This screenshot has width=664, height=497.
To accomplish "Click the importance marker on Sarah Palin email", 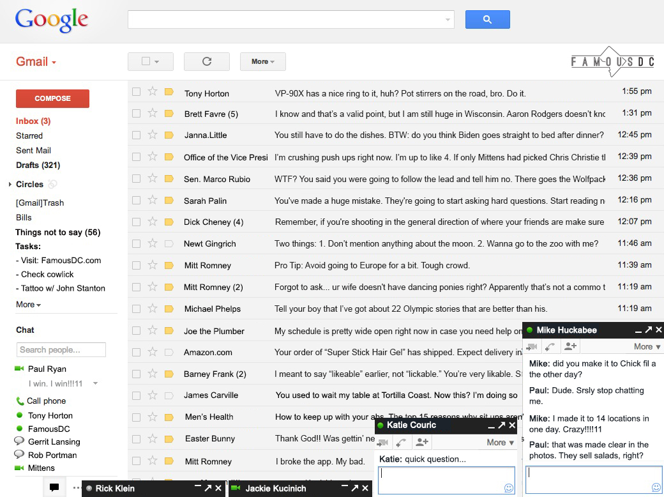I will click(x=169, y=200).
